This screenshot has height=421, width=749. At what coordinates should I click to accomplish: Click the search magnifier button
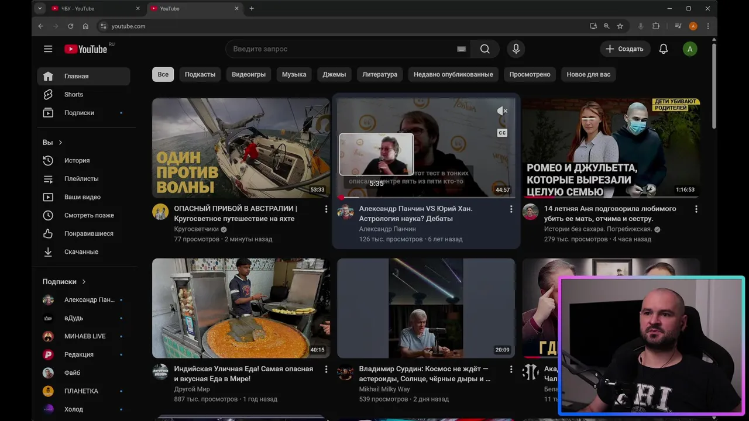pos(485,49)
